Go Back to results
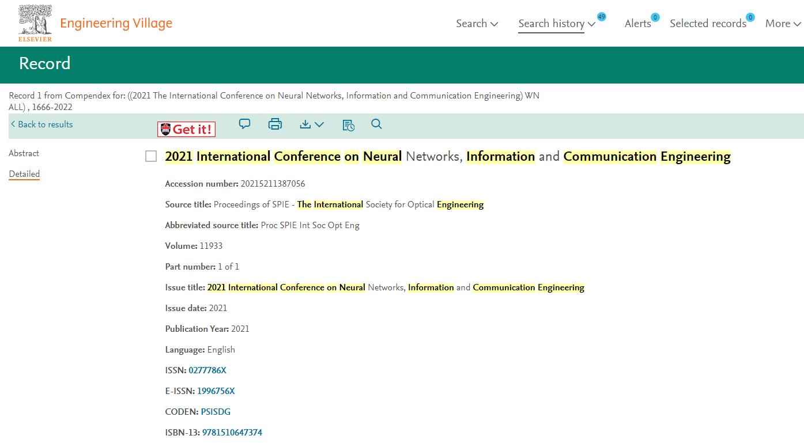The width and height of the screenshot is (804, 443). [x=41, y=124]
